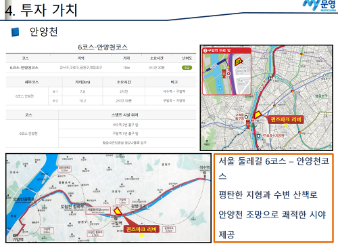Click the yellow site polygon on the subway map
The width and height of the screenshot is (338, 250).
(257, 114)
